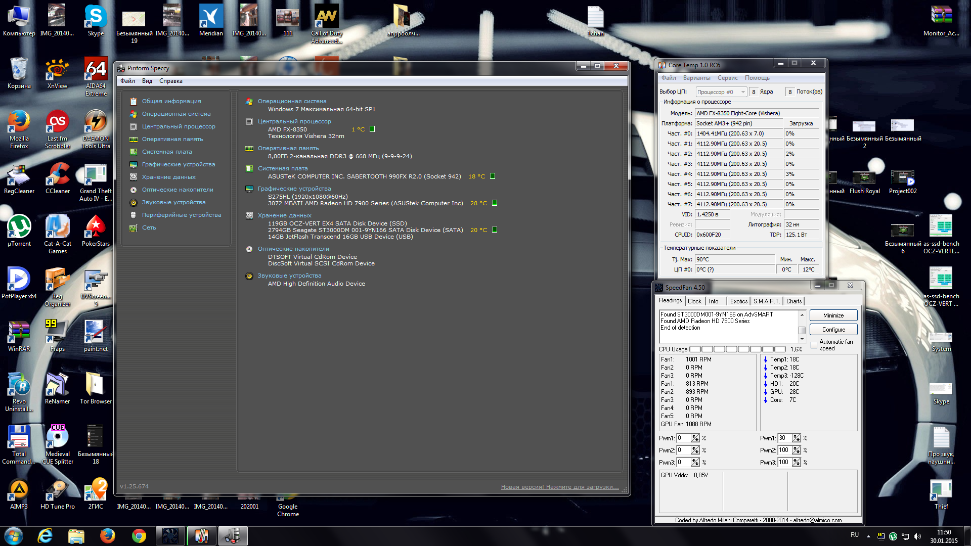Open the AIMP3 desktop shortcut

pyautogui.click(x=19, y=493)
